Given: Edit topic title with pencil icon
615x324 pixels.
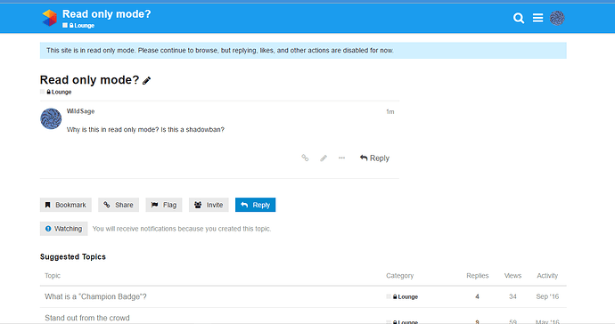Looking at the screenshot, I should tap(147, 81).
